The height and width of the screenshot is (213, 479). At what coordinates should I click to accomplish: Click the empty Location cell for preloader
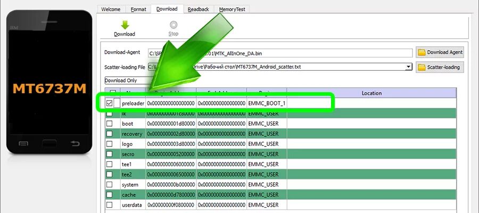click(x=371, y=103)
